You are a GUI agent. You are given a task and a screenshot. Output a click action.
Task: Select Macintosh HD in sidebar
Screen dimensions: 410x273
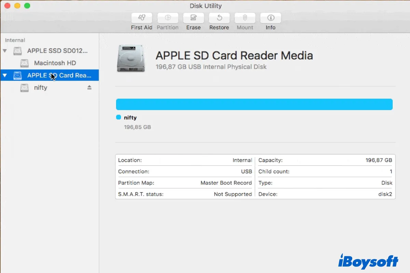pos(55,63)
